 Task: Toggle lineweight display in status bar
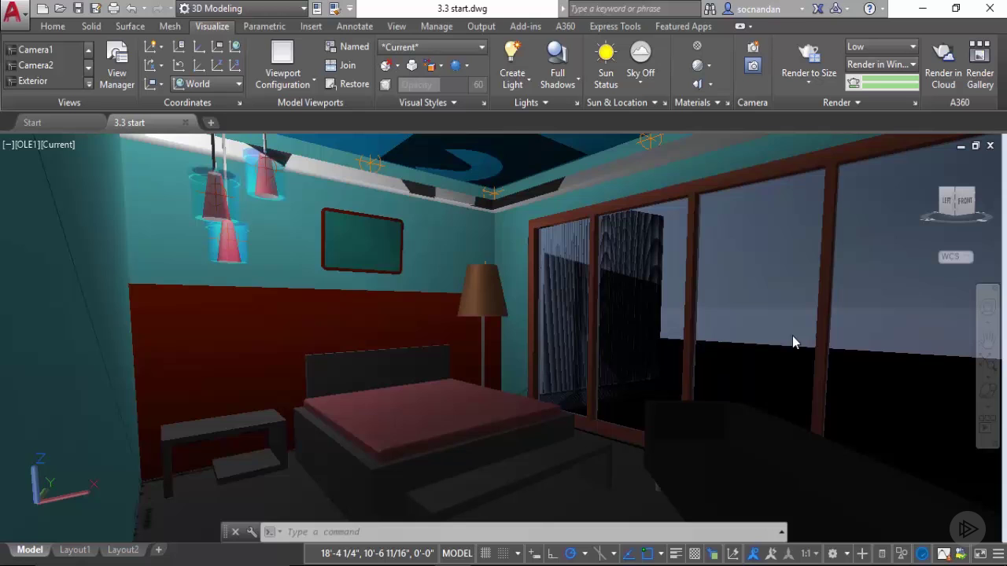click(x=675, y=553)
